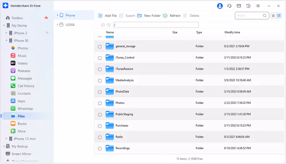Image resolution: width=286 pixels, height=164 pixels.
Task: Check the PublicStaging folder checkbox
Action: click(x=100, y=115)
